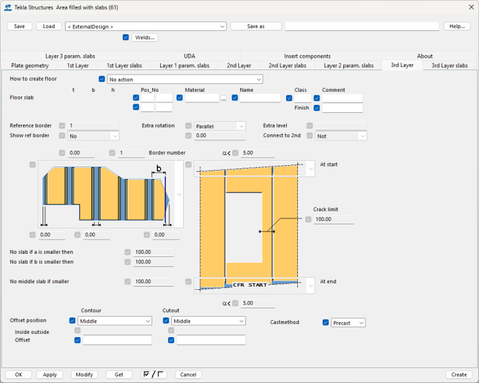Click the slab layout picture with dimension b

point(106,194)
